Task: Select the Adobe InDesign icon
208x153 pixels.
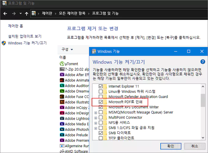Action: pyautogui.click(x=62, y=113)
